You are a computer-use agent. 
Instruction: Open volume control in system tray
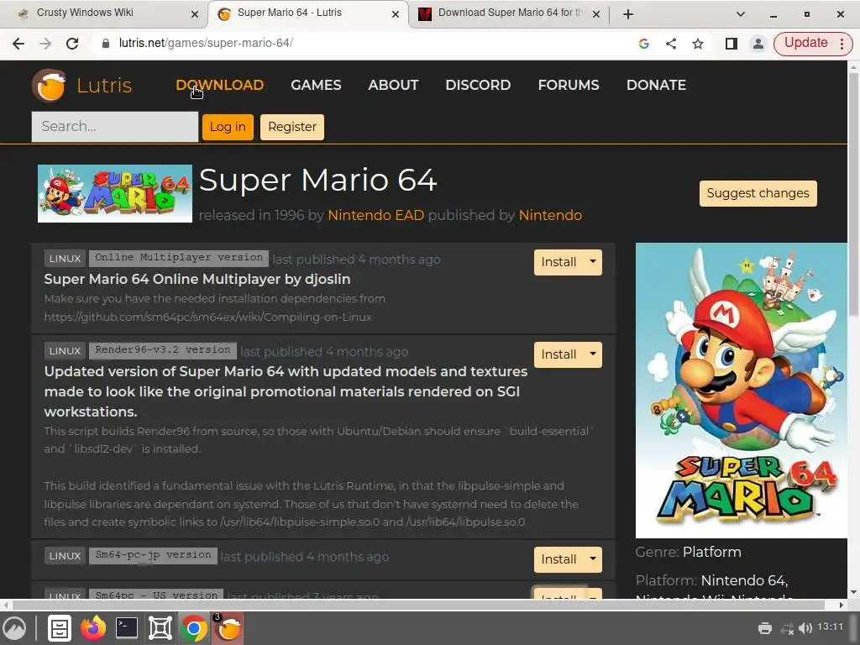click(805, 628)
